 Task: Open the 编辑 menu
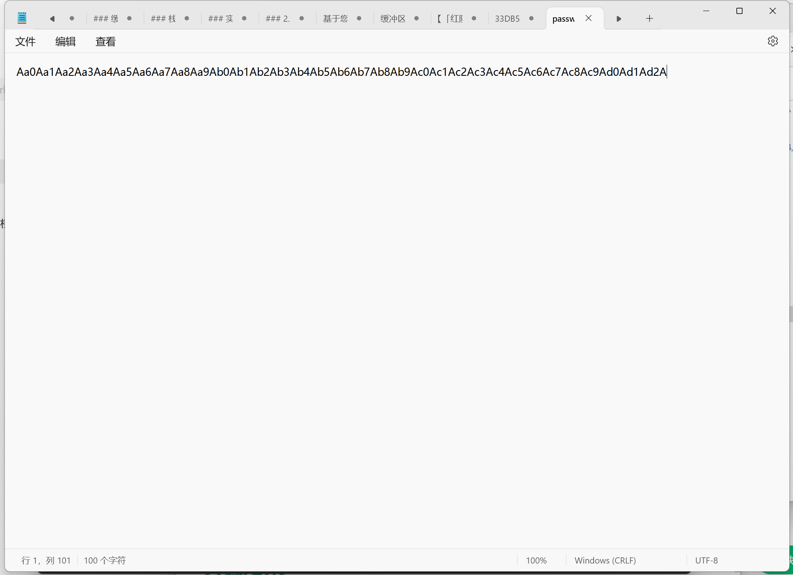click(x=65, y=41)
